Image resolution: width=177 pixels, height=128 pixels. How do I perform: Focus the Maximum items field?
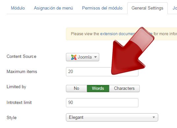(102, 72)
